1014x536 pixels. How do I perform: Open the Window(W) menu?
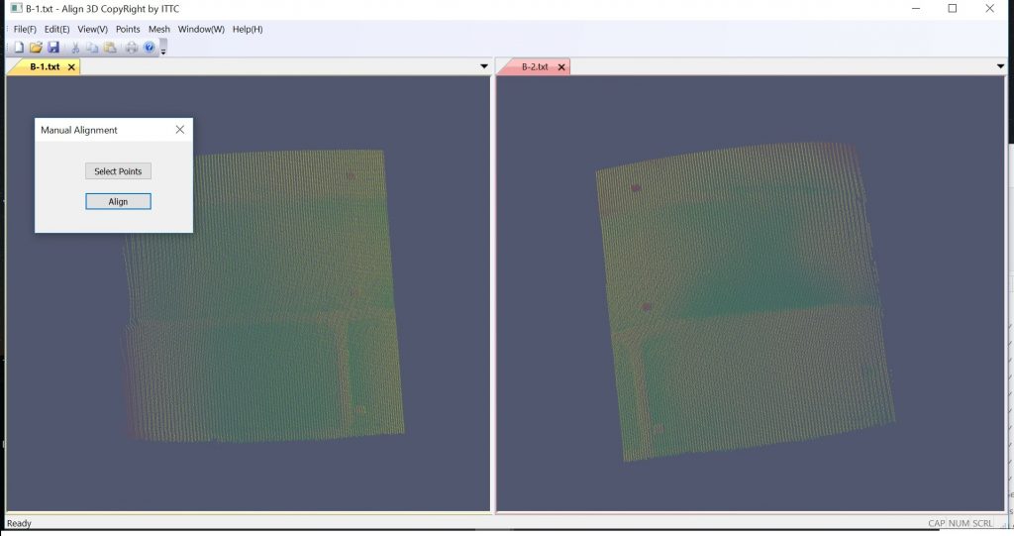pos(201,29)
